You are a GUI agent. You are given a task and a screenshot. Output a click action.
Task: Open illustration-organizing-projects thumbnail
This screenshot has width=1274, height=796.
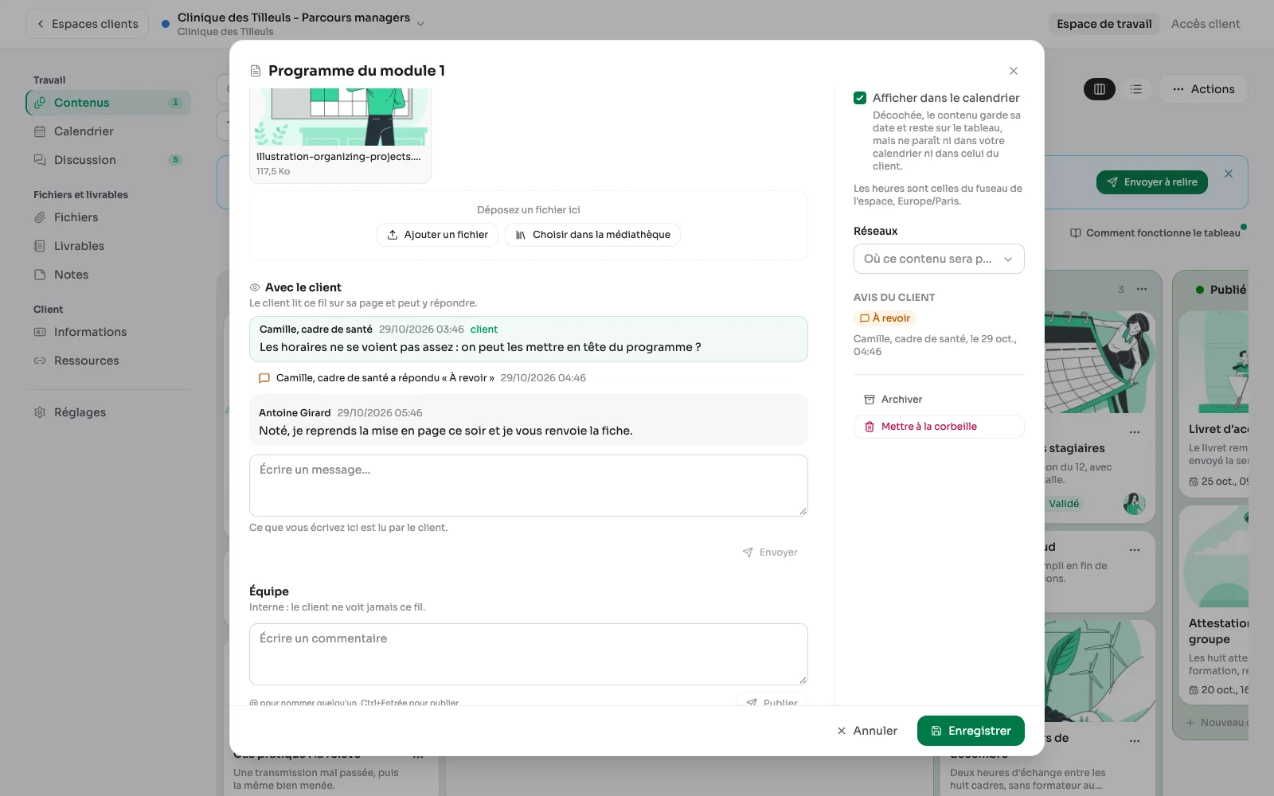click(340, 135)
